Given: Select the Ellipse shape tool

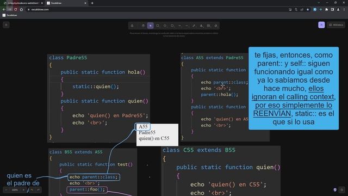Looking at the screenshot, I should point(172,26).
